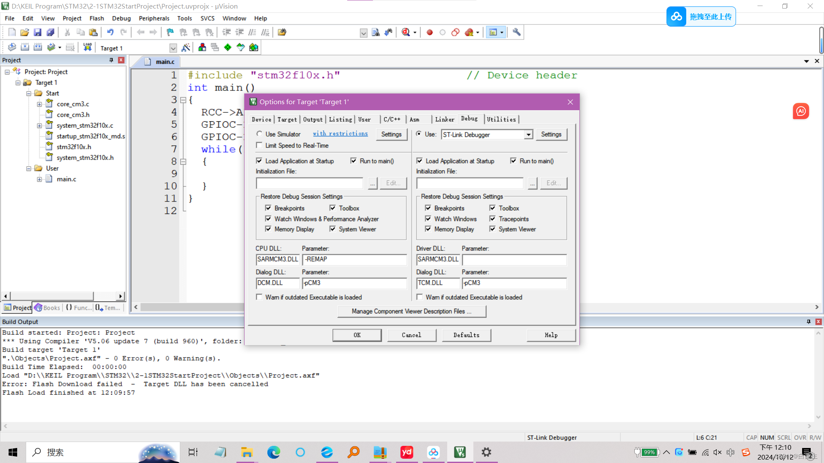Open the Peripherals menu
Viewport: 824px width, 463px height.
154,18
